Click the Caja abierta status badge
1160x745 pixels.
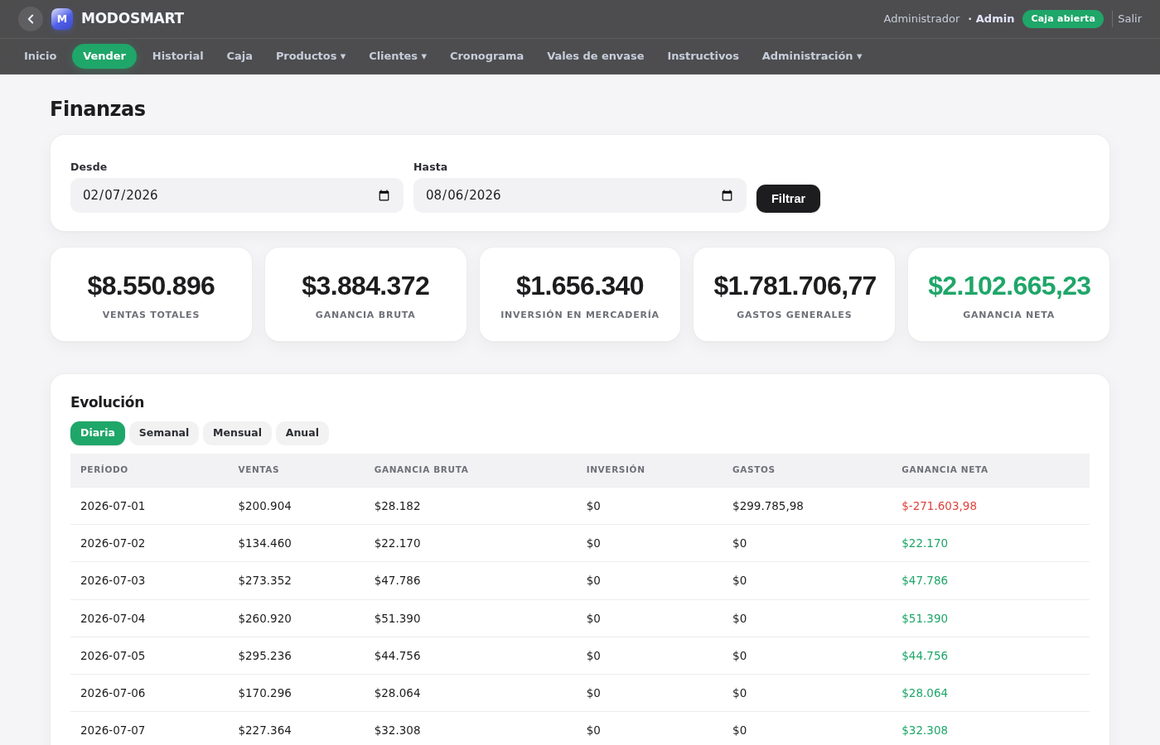tap(1062, 19)
